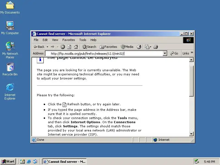The height and width of the screenshot is (165, 220).
Task: Click the status bar page icon beside Done
Action: (x=34, y=140)
